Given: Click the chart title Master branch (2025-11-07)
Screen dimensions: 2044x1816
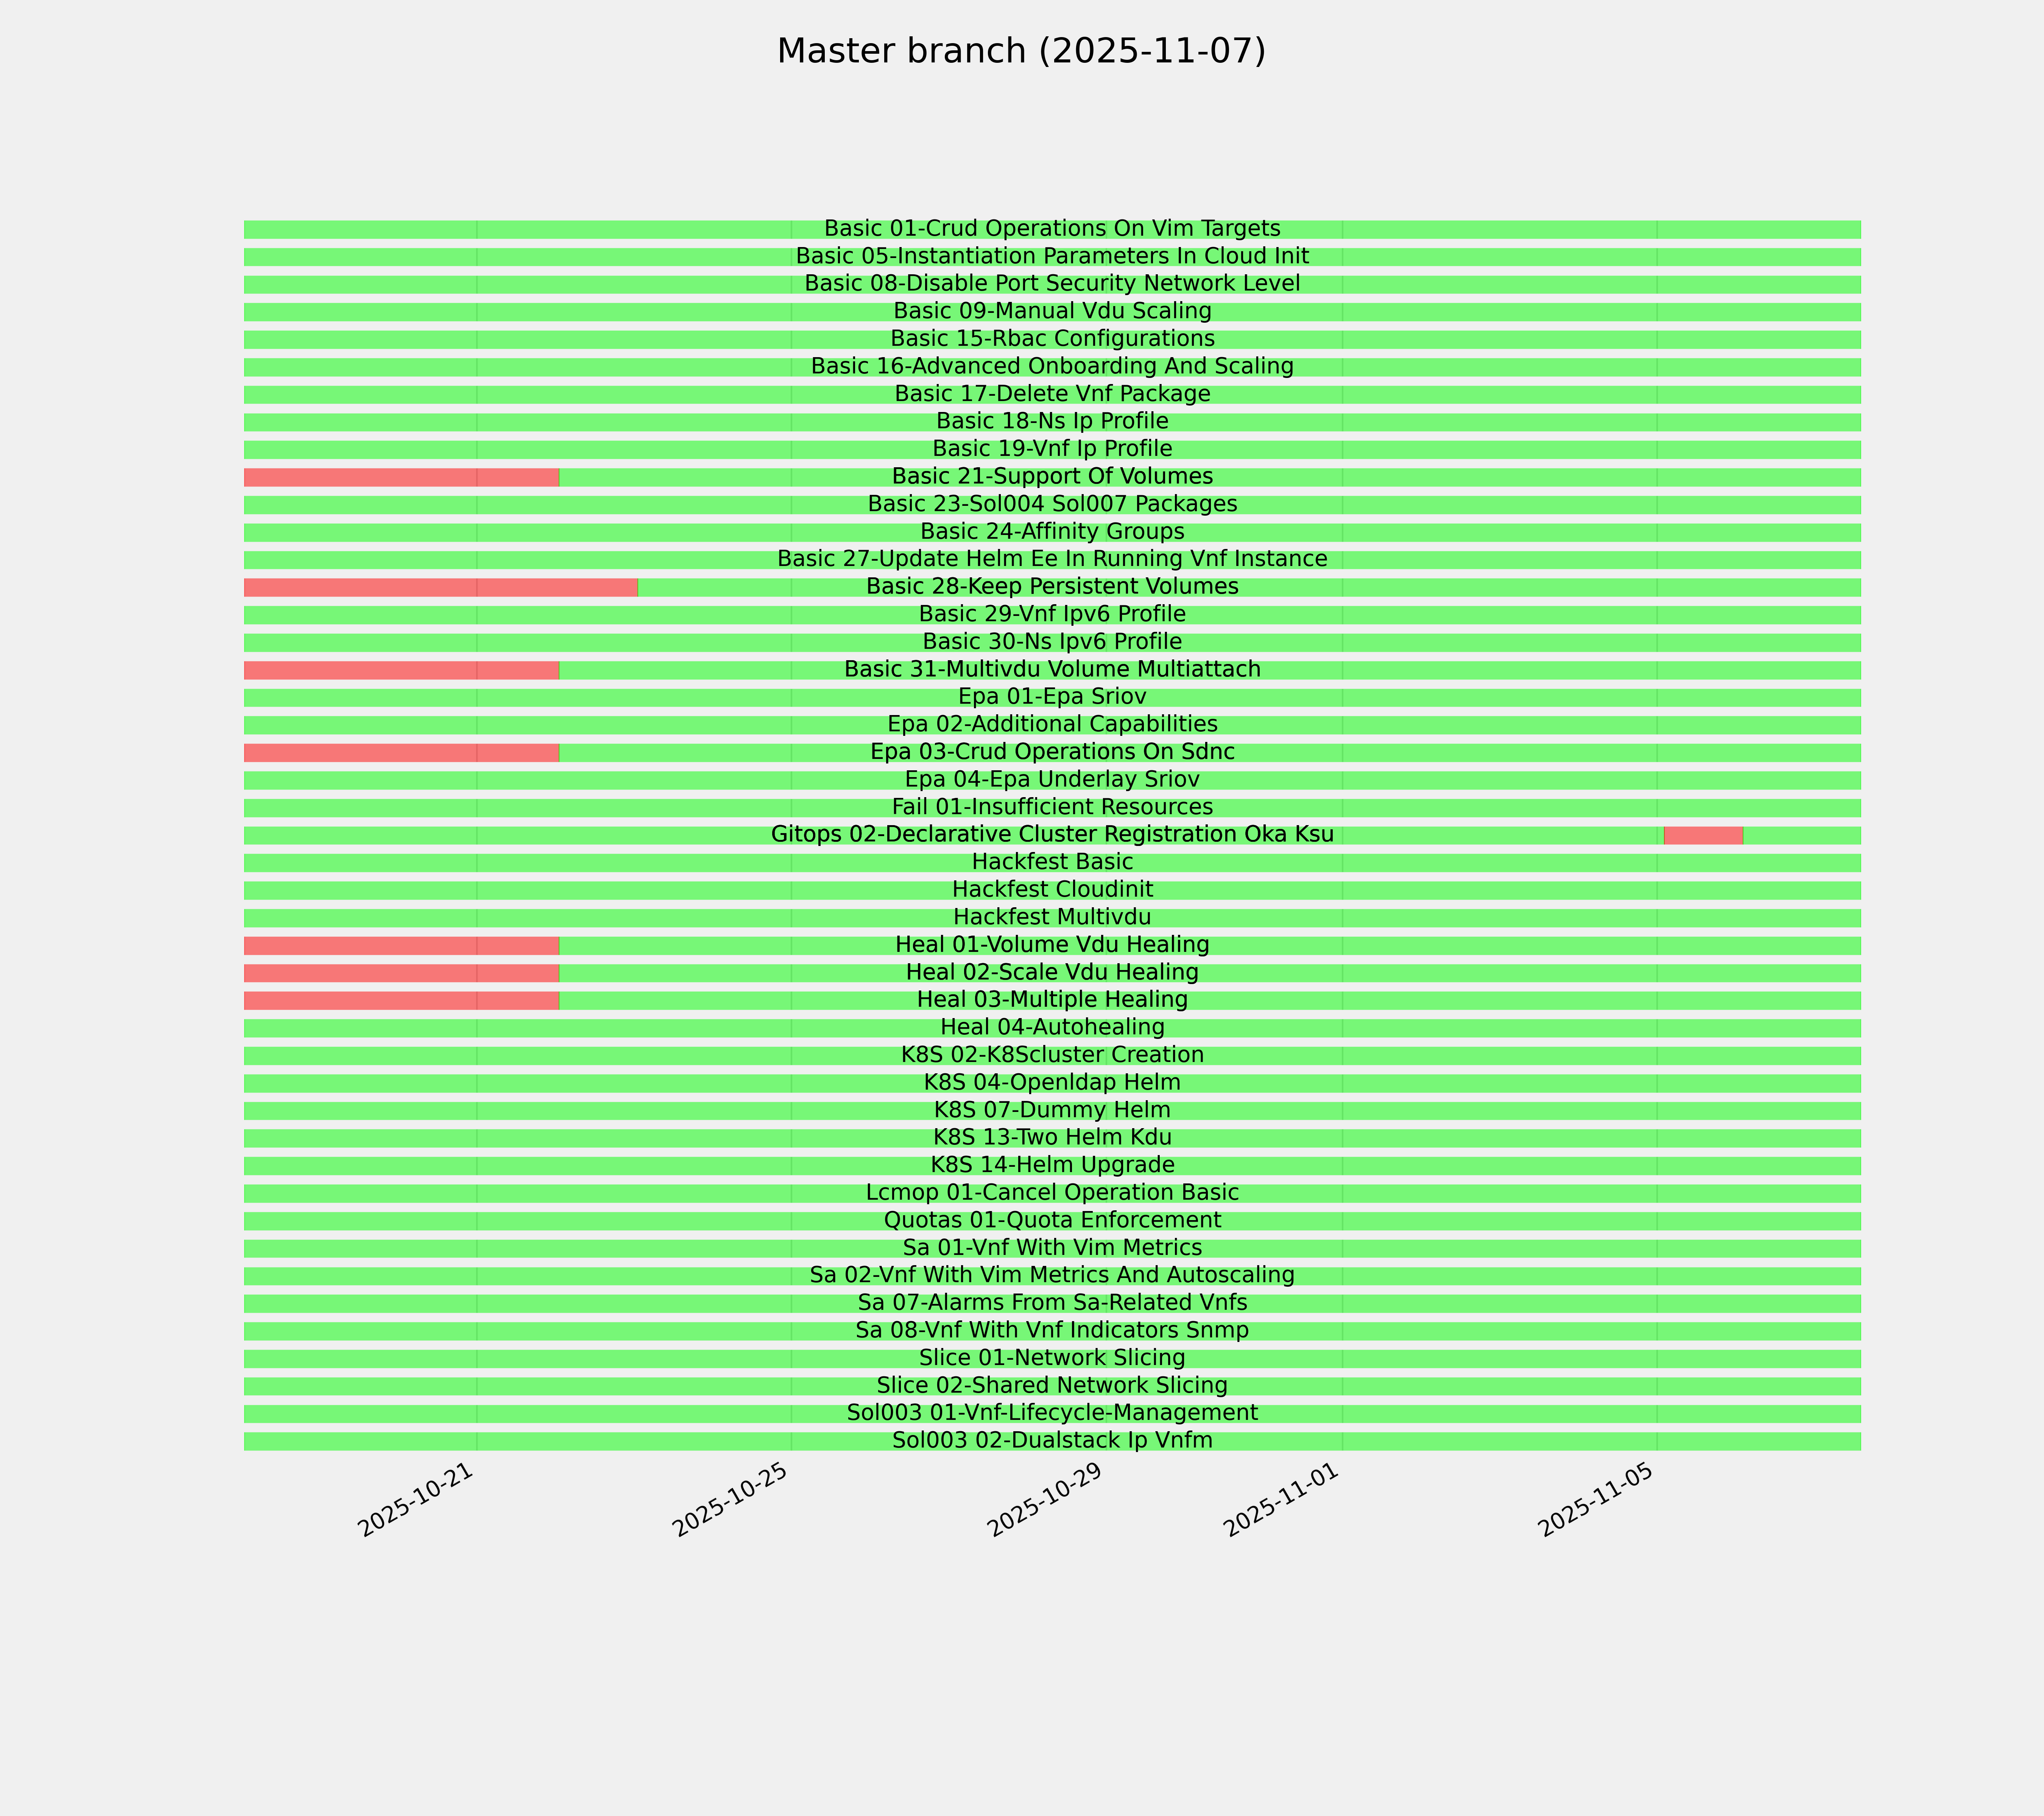Looking at the screenshot, I should (x=1021, y=51).
